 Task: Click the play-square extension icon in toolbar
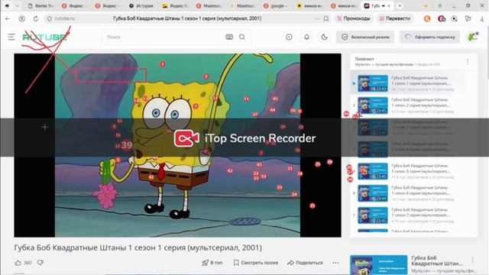point(455,18)
